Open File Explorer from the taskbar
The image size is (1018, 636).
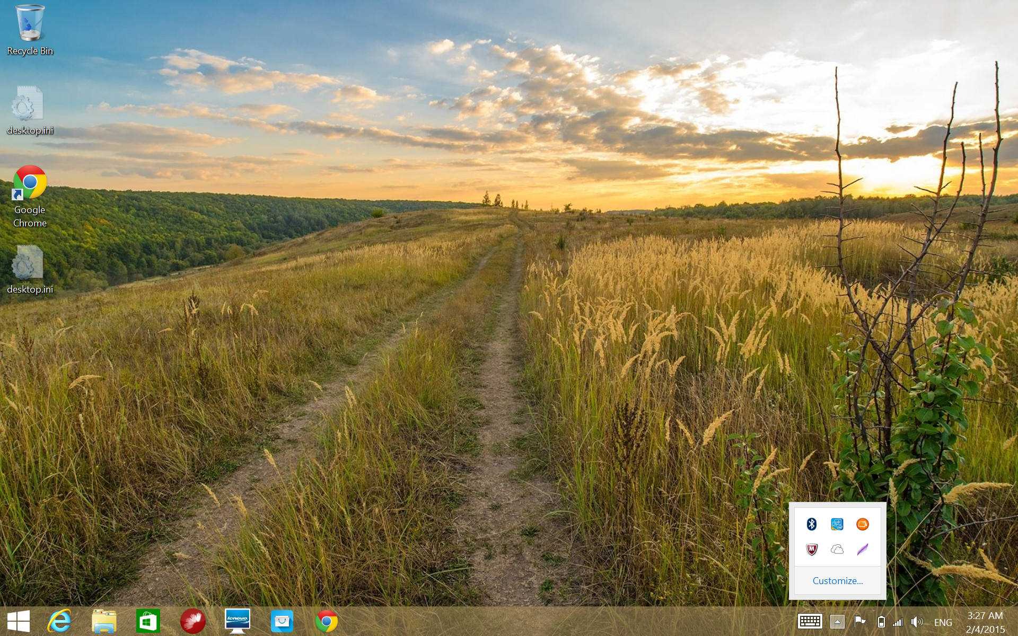tap(104, 621)
